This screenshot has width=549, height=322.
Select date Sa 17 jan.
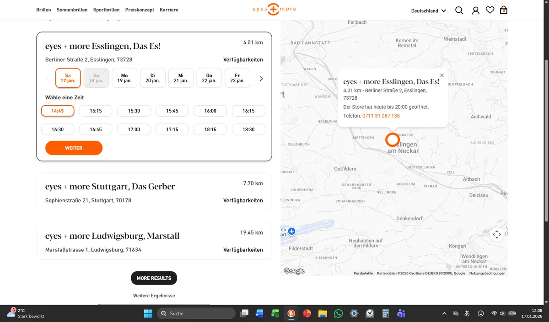pos(68,78)
